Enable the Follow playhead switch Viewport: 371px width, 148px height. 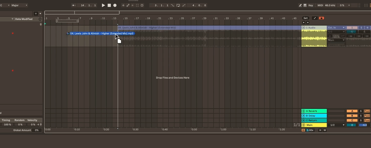[74, 5]
